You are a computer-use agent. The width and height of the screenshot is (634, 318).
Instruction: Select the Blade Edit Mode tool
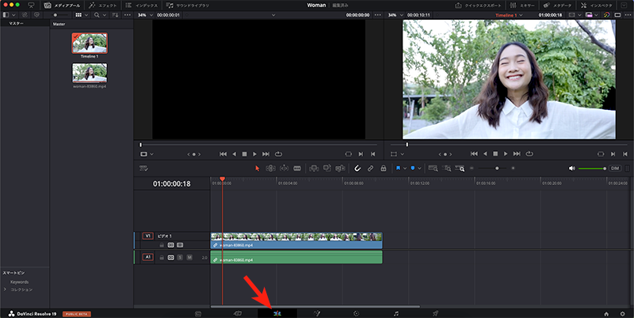click(x=297, y=168)
